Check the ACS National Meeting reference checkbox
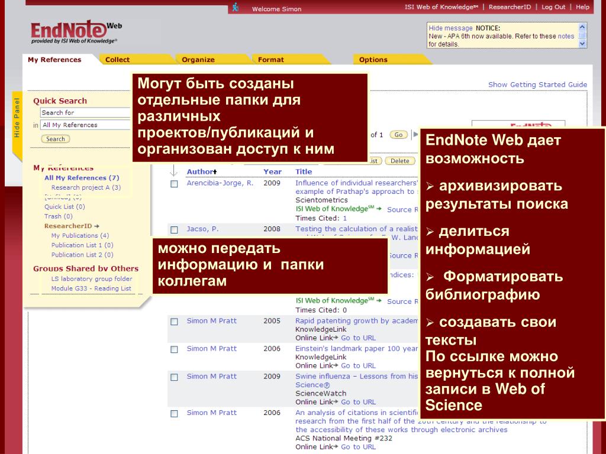This screenshot has height=454, width=606. pyautogui.click(x=175, y=413)
